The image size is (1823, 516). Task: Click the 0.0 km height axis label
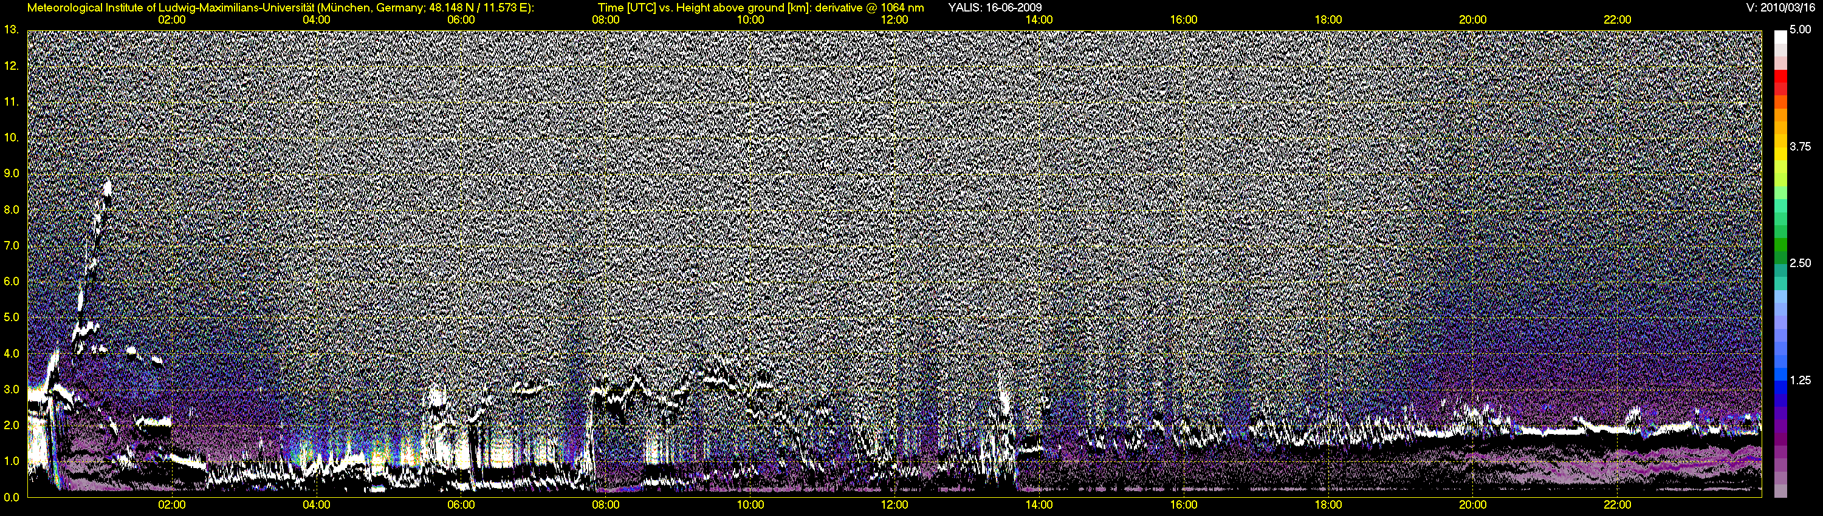pos(10,497)
